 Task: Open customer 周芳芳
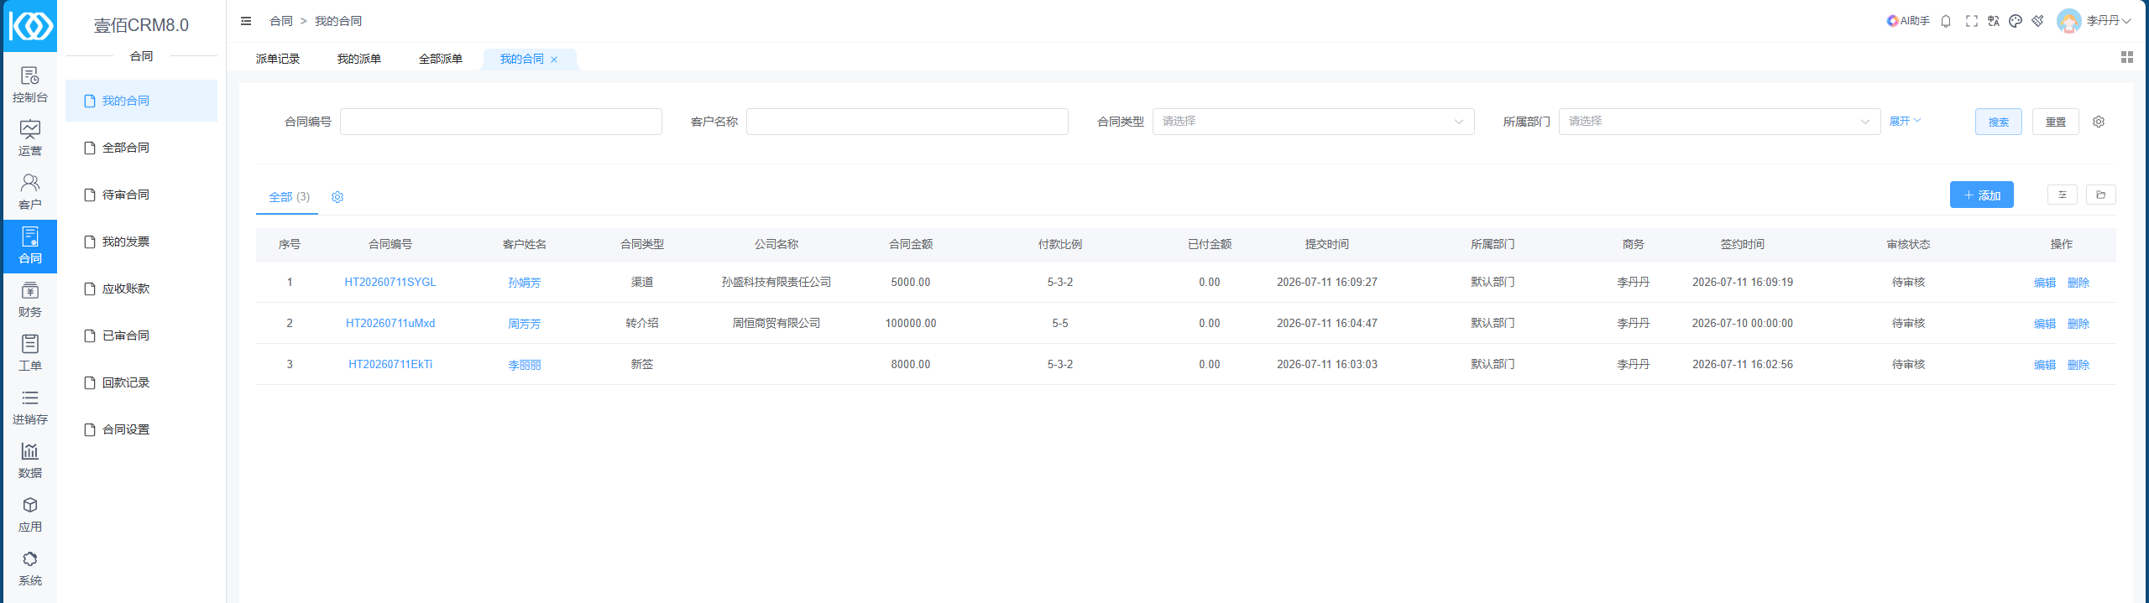(x=525, y=324)
